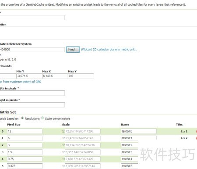Click the Scale field showing 21,428.57142857143
Viewport: 197px width, 169px height.
(83, 138)
